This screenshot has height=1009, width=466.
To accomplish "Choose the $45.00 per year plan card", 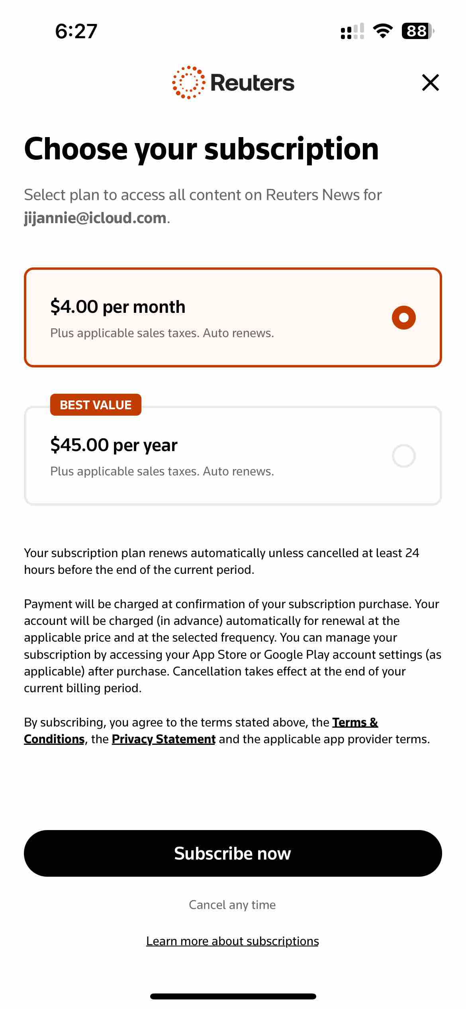I will 233,455.
